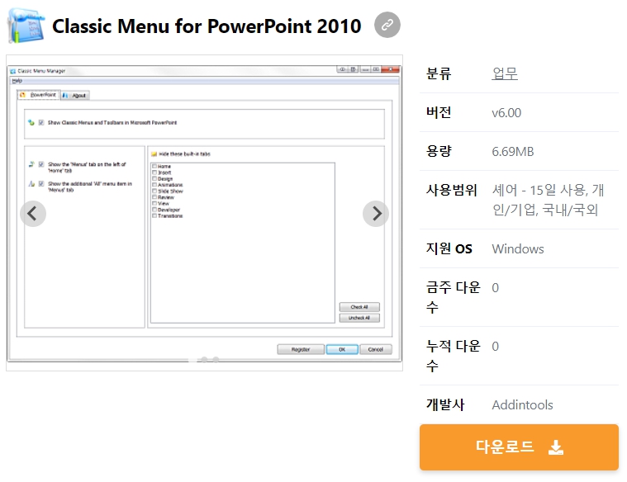Click the file size value 6.69MB
The height and width of the screenshot is (482, 627).
pyautogui.click(x=513, y=152)
